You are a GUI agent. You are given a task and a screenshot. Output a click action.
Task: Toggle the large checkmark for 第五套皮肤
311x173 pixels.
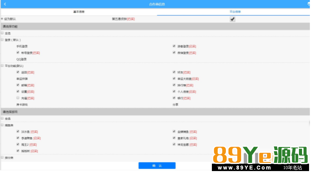coord(232,19)
